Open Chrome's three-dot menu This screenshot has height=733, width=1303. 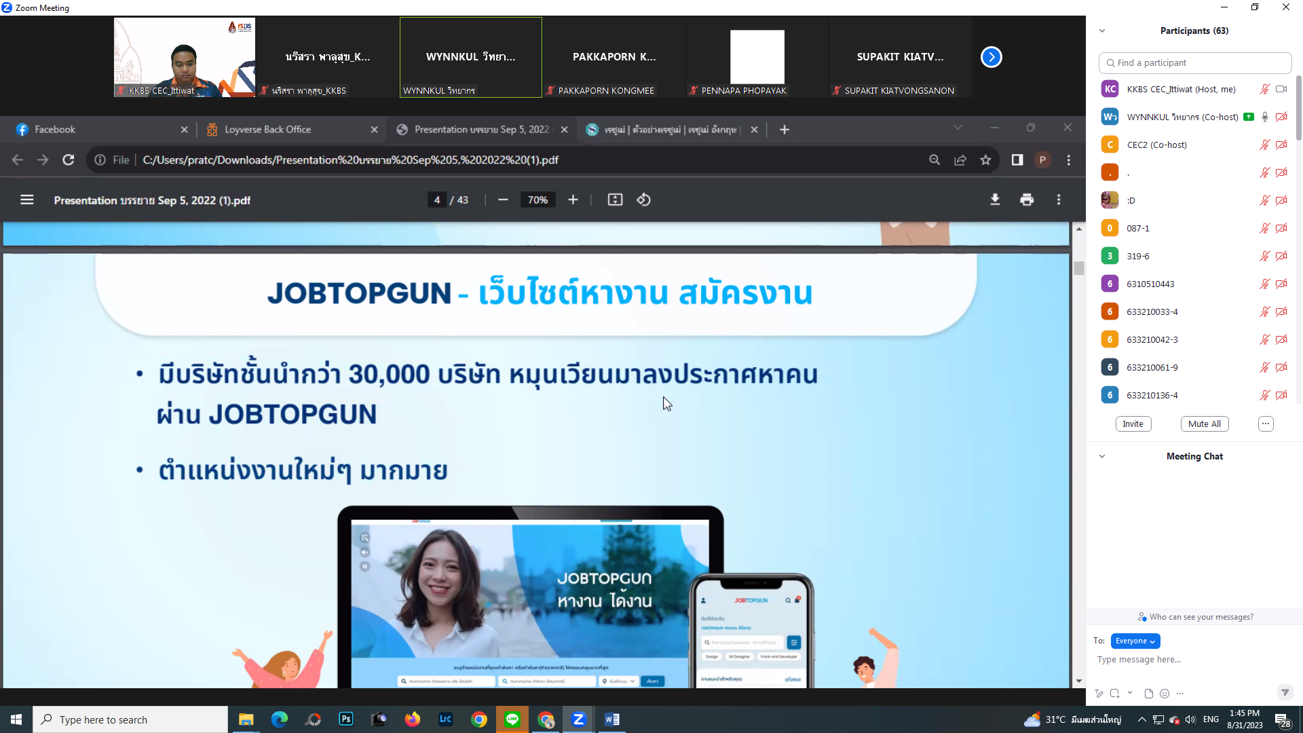tap(1069, 159)
